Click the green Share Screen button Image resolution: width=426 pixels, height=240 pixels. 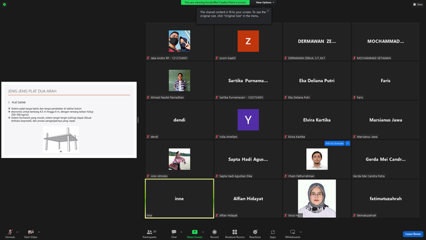(x=194, y=233)
